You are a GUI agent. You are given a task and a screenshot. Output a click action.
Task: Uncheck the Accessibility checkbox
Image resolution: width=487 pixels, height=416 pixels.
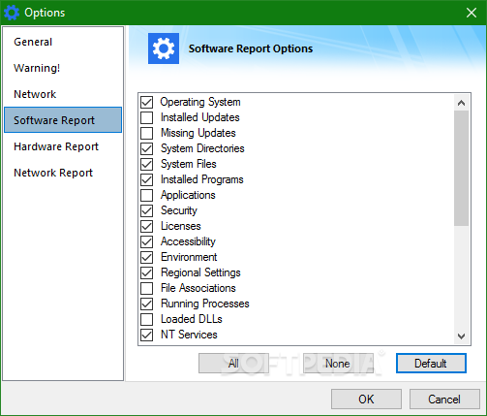pos(147,241)
